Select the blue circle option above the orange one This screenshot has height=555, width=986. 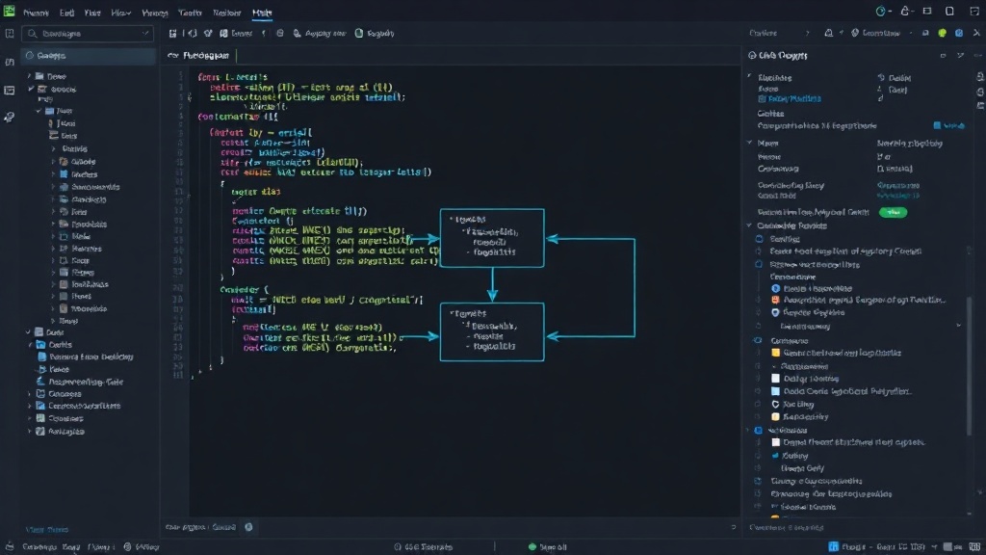click(x=775, y=288)
